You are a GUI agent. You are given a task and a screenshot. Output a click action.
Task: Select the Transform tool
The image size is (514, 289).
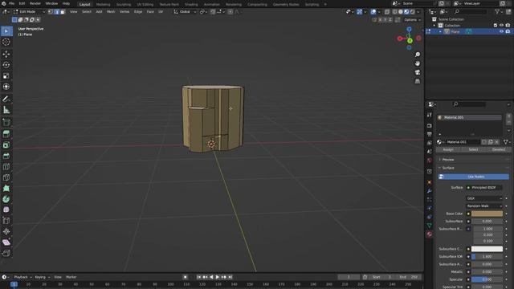pos(6,87)
